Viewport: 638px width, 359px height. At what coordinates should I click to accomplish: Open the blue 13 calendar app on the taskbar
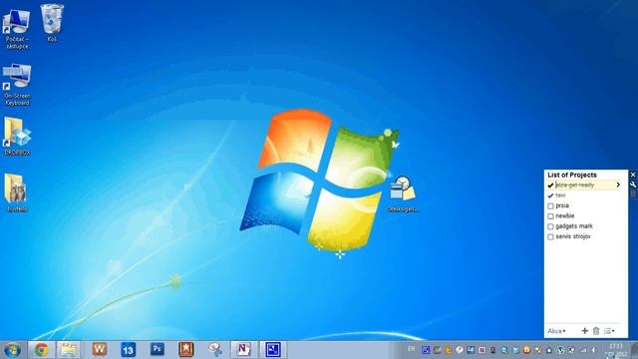pos(128,350)
